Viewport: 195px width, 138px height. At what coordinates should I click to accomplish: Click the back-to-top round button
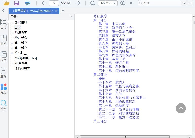point(181,108)
